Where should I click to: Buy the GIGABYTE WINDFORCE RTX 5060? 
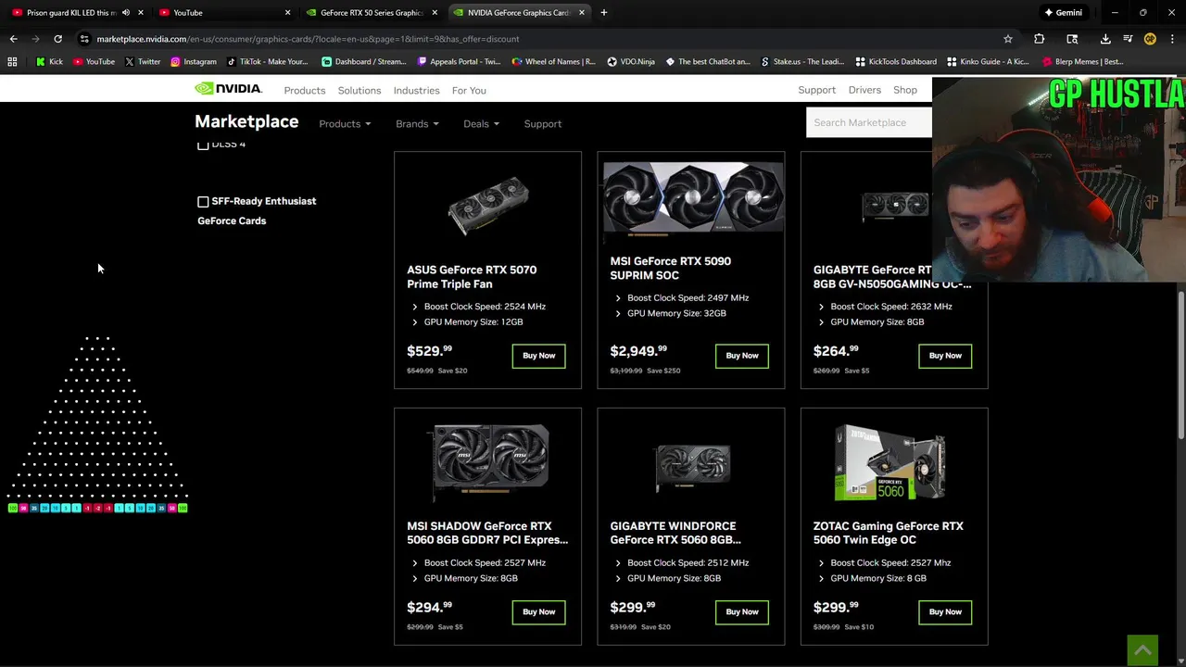(742, 612)
